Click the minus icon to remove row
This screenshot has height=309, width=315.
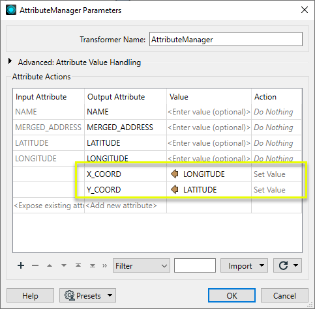pyautogui.click(x=35, y=265)
